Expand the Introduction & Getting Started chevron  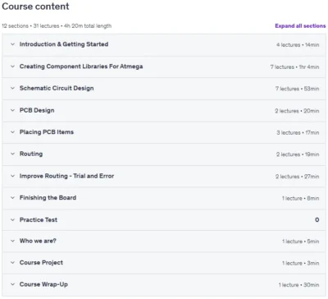click(12, 44)
